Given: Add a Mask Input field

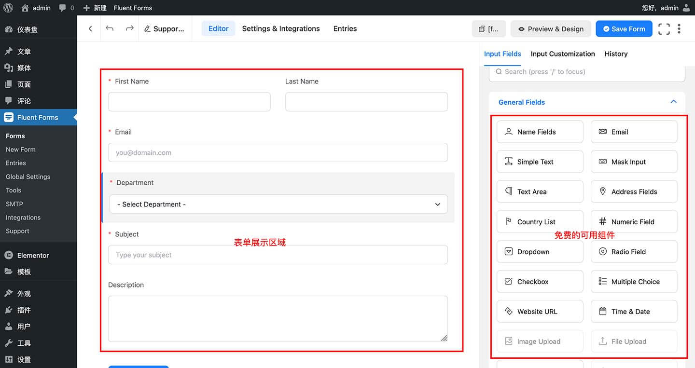Looking at the screenshot, I should coord(634,162).
